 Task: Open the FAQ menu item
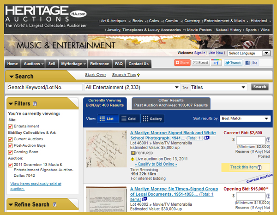pyautogui.click(x=119, y=64)
